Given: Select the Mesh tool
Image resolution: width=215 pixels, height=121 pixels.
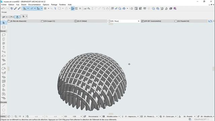Looking at the screenshot, I should click(x=4, y=98).
